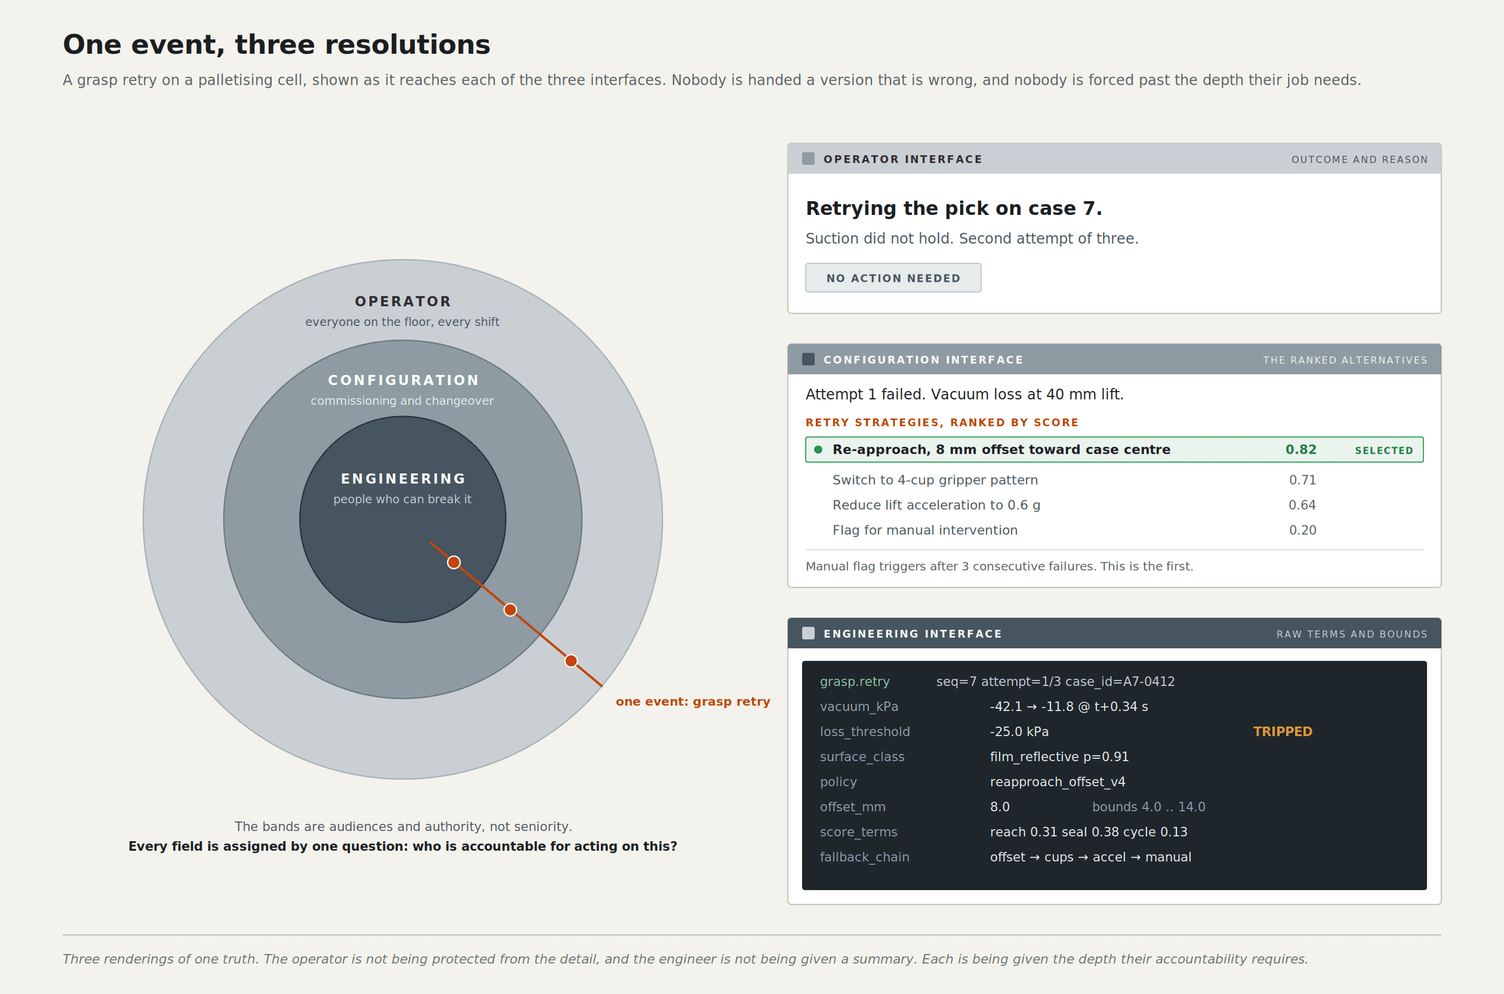This screenshot has width=1504, height=994.
Task: Click the grasp.retry event name
Action: [855, 682]
